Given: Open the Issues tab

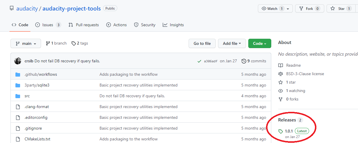Looking at the screenshot, I should point(48,25).
